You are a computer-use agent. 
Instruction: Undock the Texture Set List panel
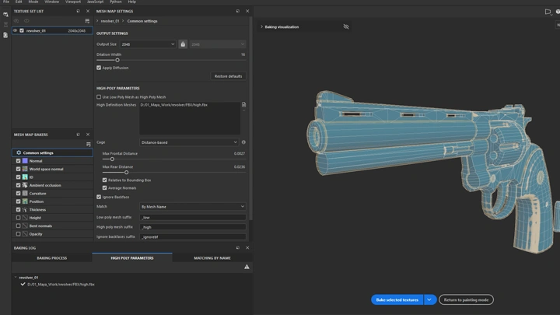point(79,11)
